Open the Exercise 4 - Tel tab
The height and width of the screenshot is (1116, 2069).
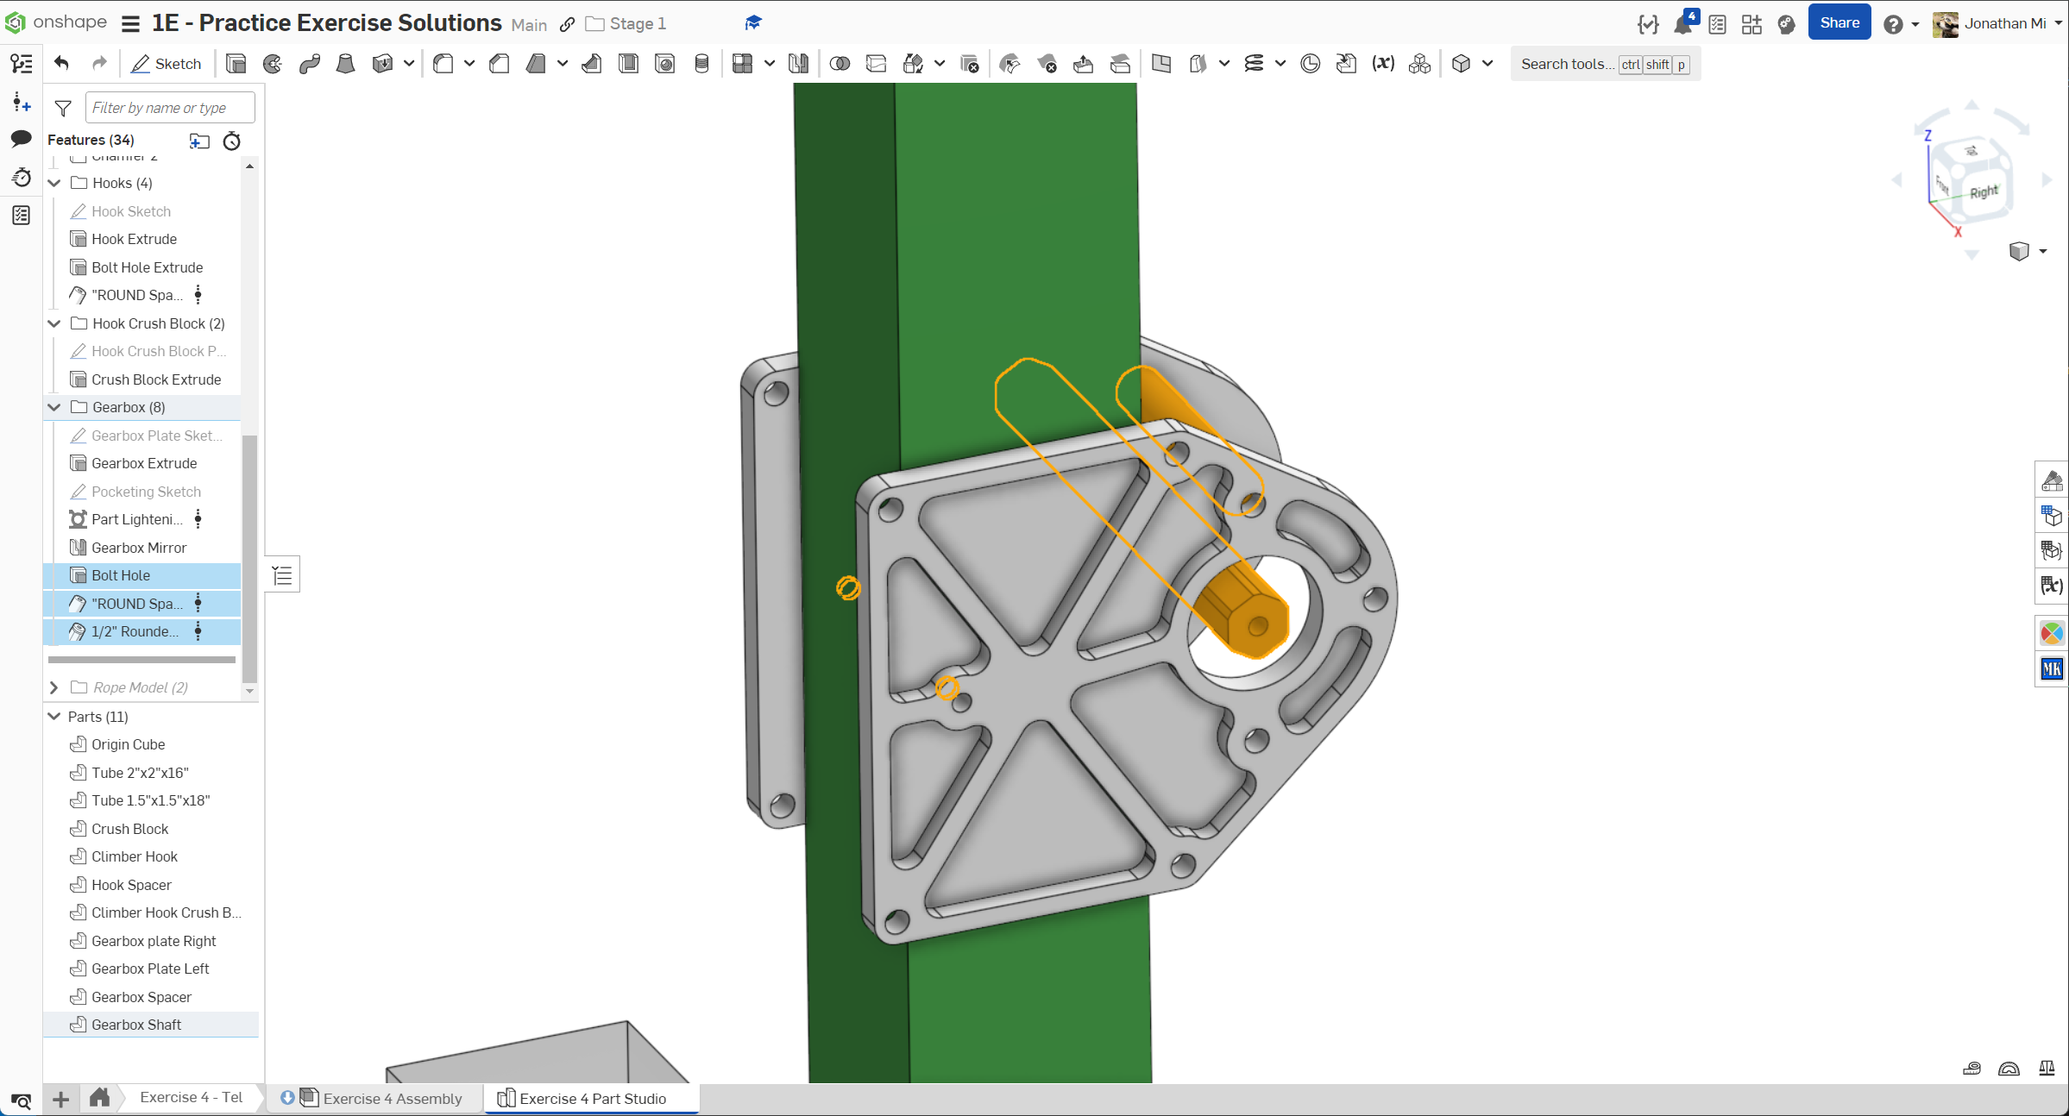coord(191,1097)
